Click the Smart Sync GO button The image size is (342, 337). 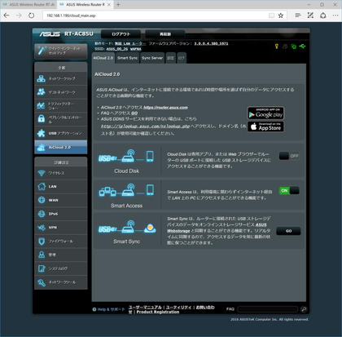pyautogui.click(x=288, y=231)
